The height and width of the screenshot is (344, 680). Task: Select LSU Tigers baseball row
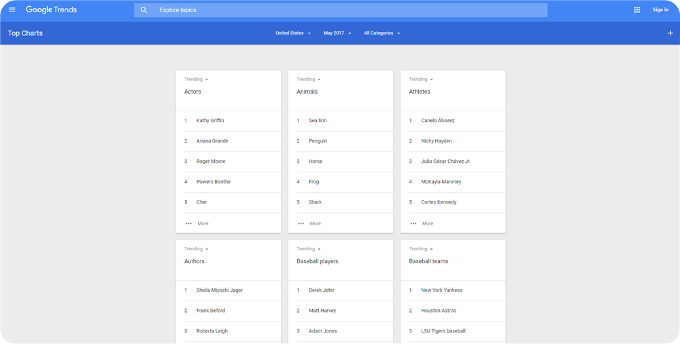click(x=453, y=331)
